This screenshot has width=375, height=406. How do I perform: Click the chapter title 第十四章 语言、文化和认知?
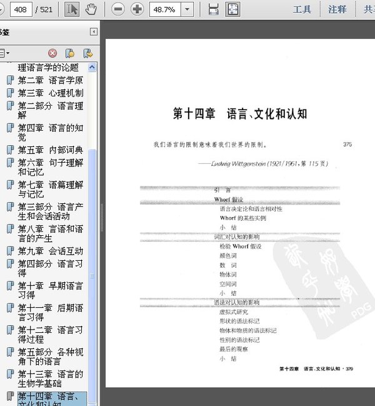point(240,114)
